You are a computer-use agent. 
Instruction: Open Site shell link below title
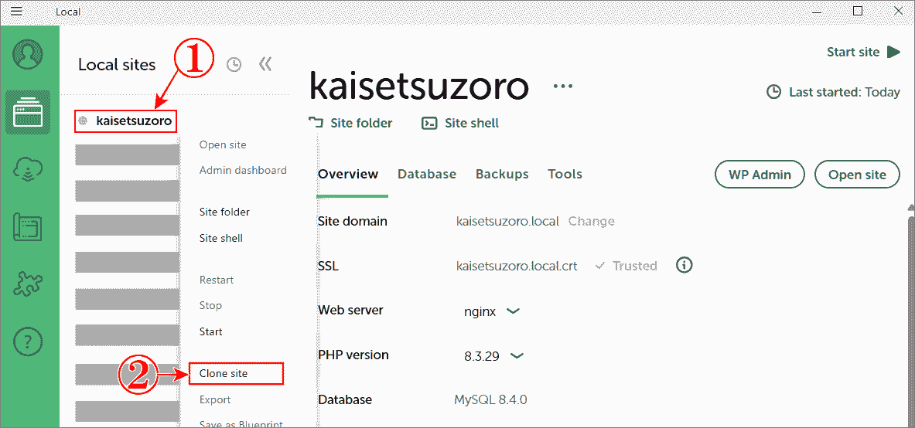pyautogui.click(x=460, y=123)
